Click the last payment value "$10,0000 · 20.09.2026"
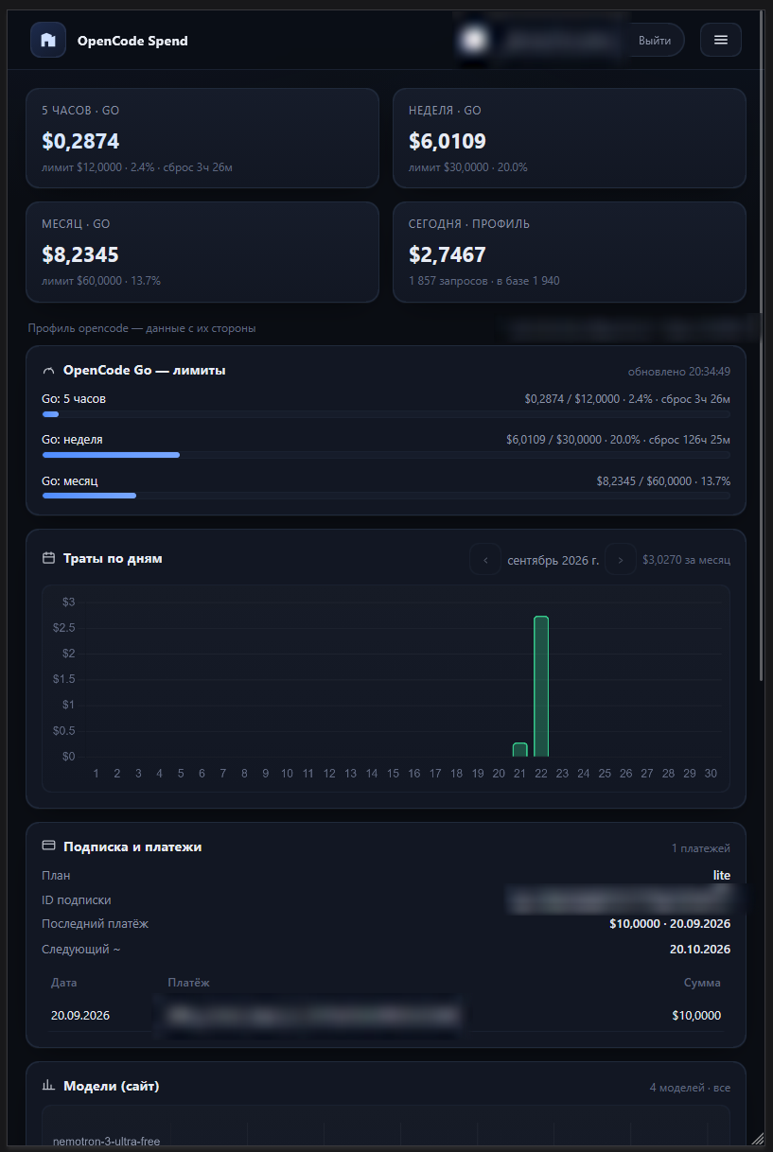This screenshot has height=1152, width=773. pyautogui.click(x=670, y=924)
